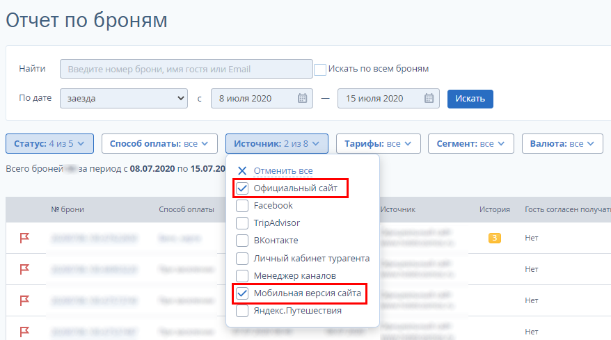Click the X icon beside Отменить все
Image resolution: width=611 pixels, height=340 pixels.
tap(242, 171)
